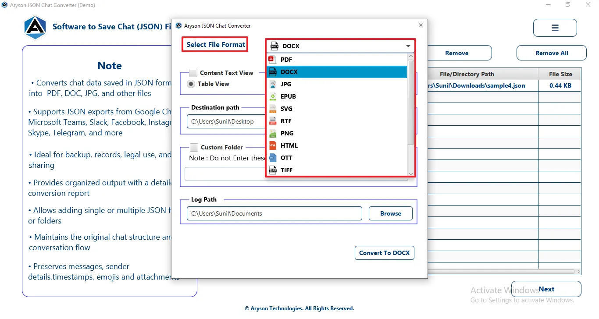This screenshot has width=599, height=319.
Task: Enable the Content Text View checkbox
Action: [x=193, y=73]
